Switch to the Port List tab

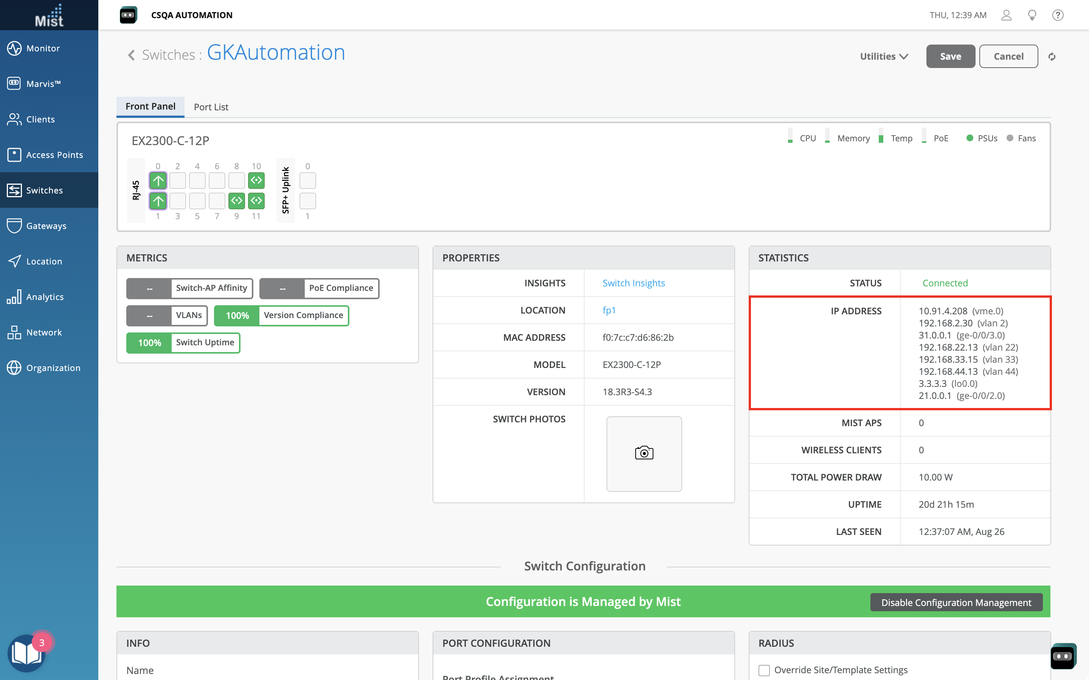click(211, 107)
